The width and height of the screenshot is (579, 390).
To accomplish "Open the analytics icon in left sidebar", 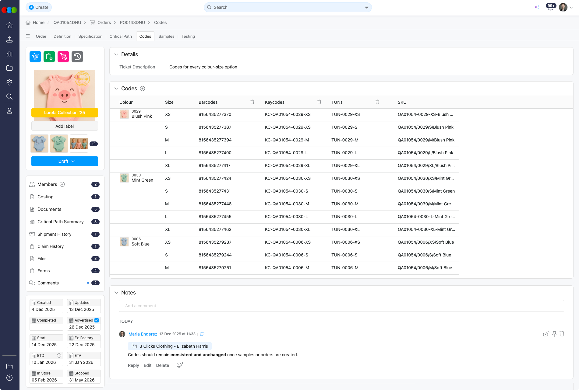I will (9, 54).
